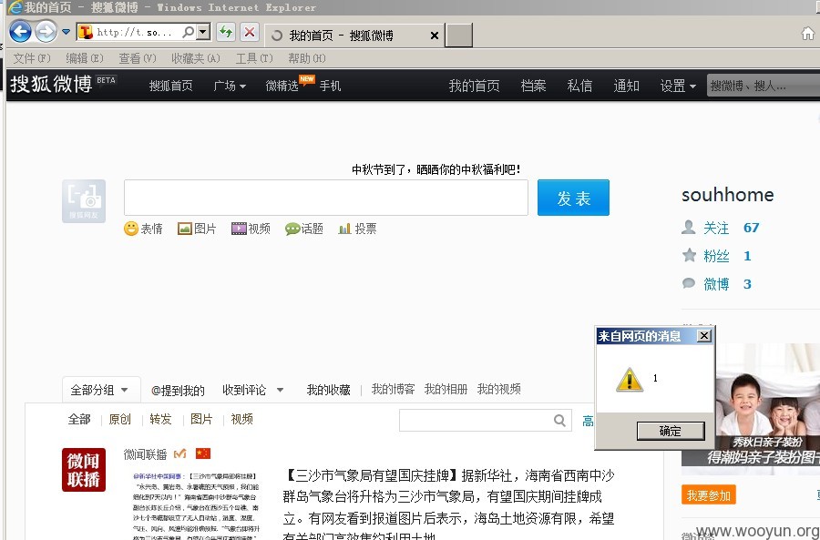The image size is (820, 540).
Task: Insert emoticon via 表情 icon
Action: point(143,229)
